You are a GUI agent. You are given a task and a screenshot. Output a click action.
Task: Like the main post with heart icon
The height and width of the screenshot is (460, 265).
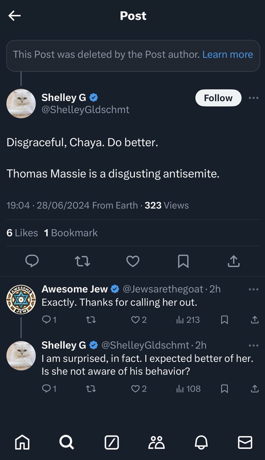(132, 261)
